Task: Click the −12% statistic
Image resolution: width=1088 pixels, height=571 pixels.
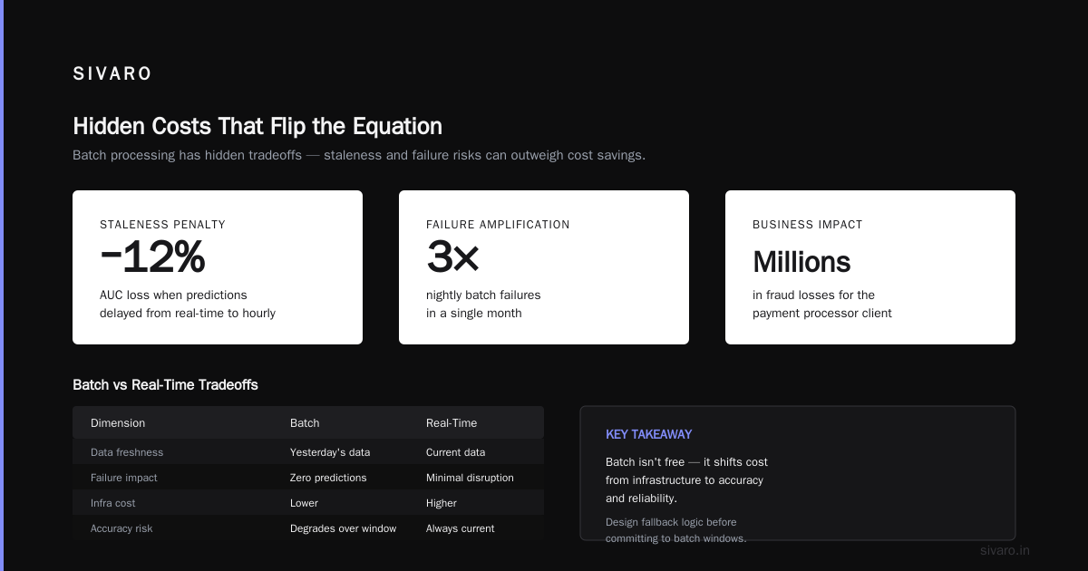Action: click(152, 259)
